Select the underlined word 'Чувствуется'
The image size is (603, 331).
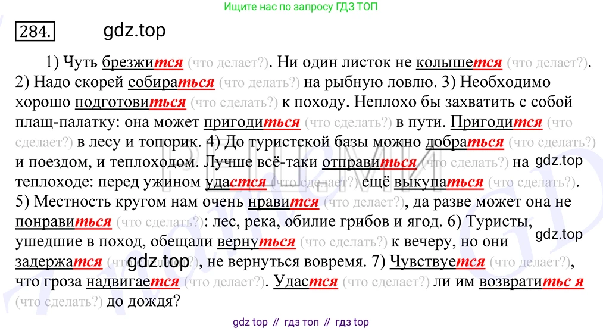click(x=436, y=262)
